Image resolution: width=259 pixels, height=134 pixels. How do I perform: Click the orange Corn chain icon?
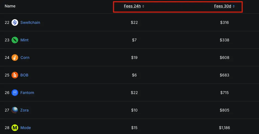[15, 58]
